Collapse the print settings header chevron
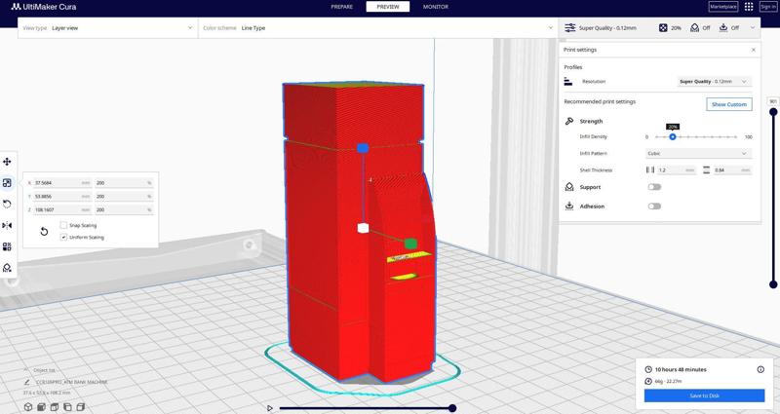This screenshot has height=414, width=780. click(753, 28)
